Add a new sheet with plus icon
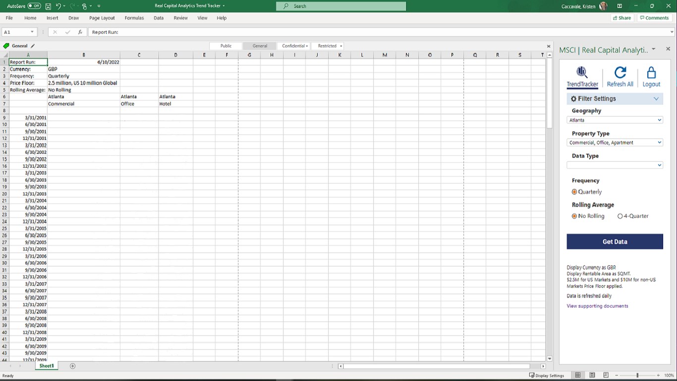The width and height of the screenshot is (677, 381). pos(73,366)
